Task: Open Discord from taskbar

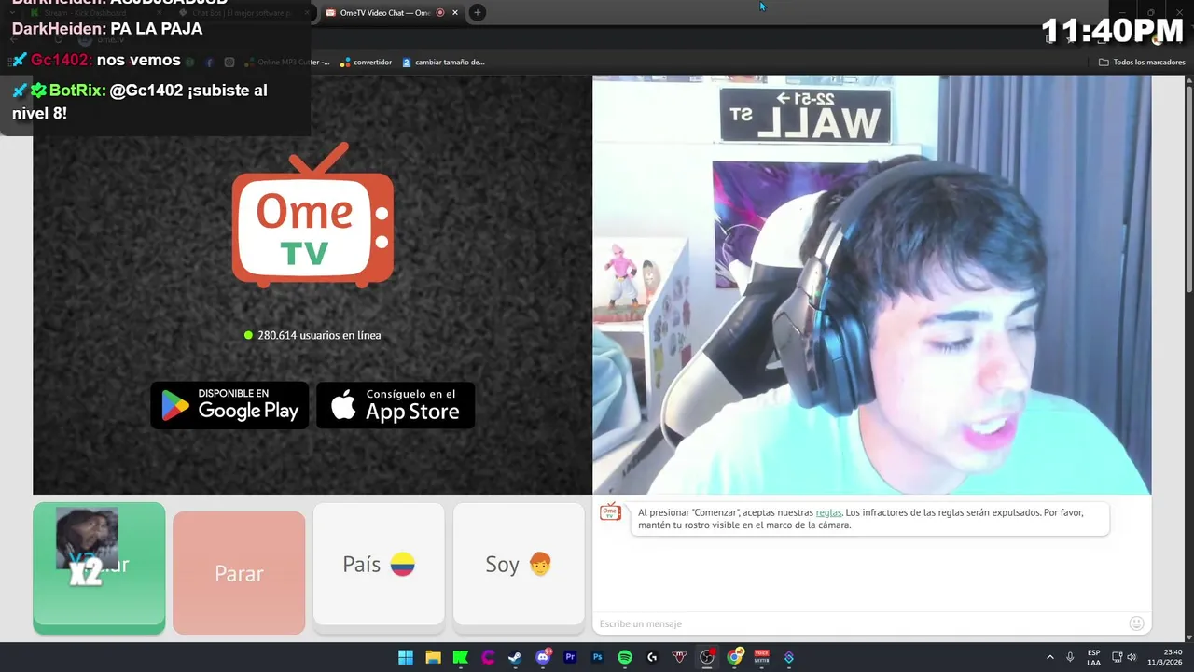Action: coord(543,657)
